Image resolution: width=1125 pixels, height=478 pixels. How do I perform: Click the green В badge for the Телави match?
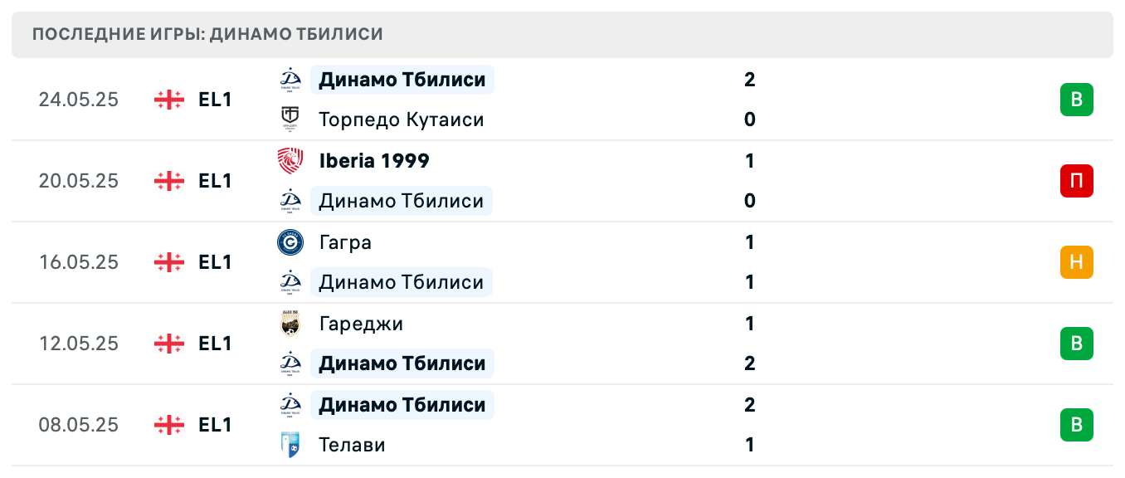tap(1077, 425)
